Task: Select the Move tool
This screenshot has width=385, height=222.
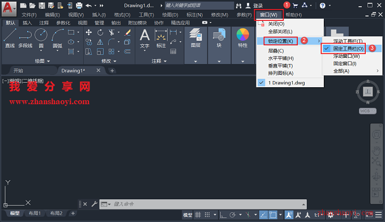Action: tap(89, 32)
